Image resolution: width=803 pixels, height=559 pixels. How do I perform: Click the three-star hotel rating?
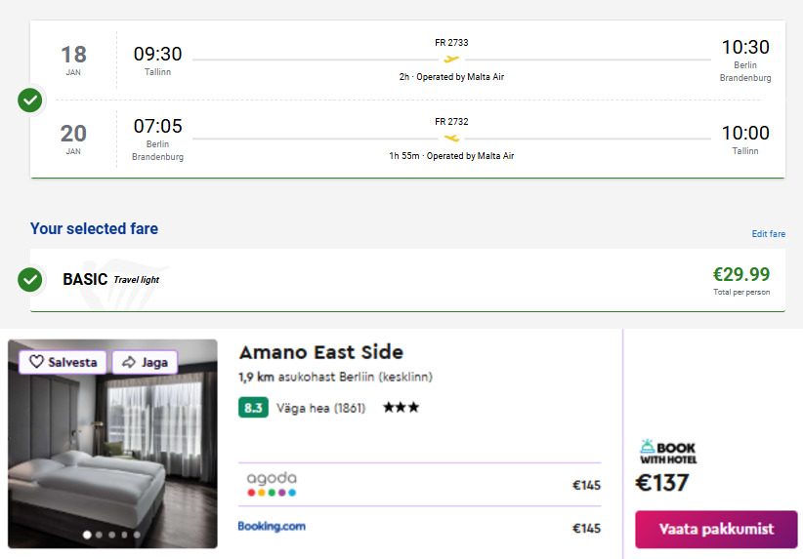pyautogui.click(x=401, y=407)
